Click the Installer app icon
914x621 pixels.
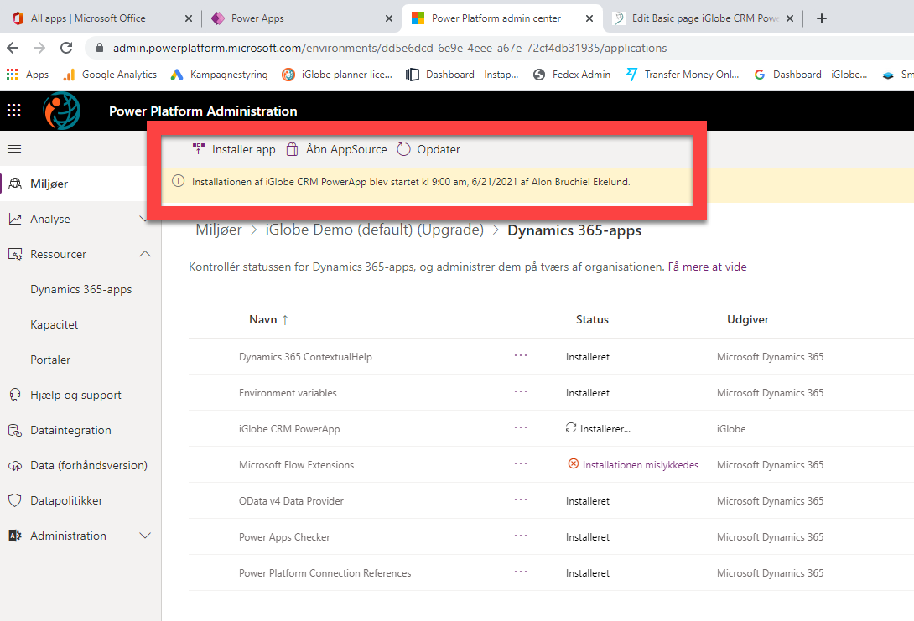199,149
